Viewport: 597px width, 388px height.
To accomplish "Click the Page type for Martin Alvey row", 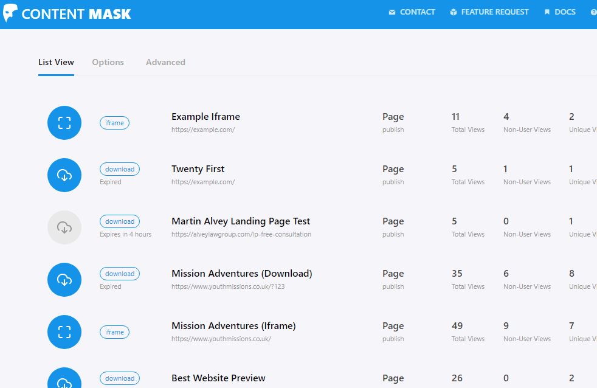I will 393,221.
